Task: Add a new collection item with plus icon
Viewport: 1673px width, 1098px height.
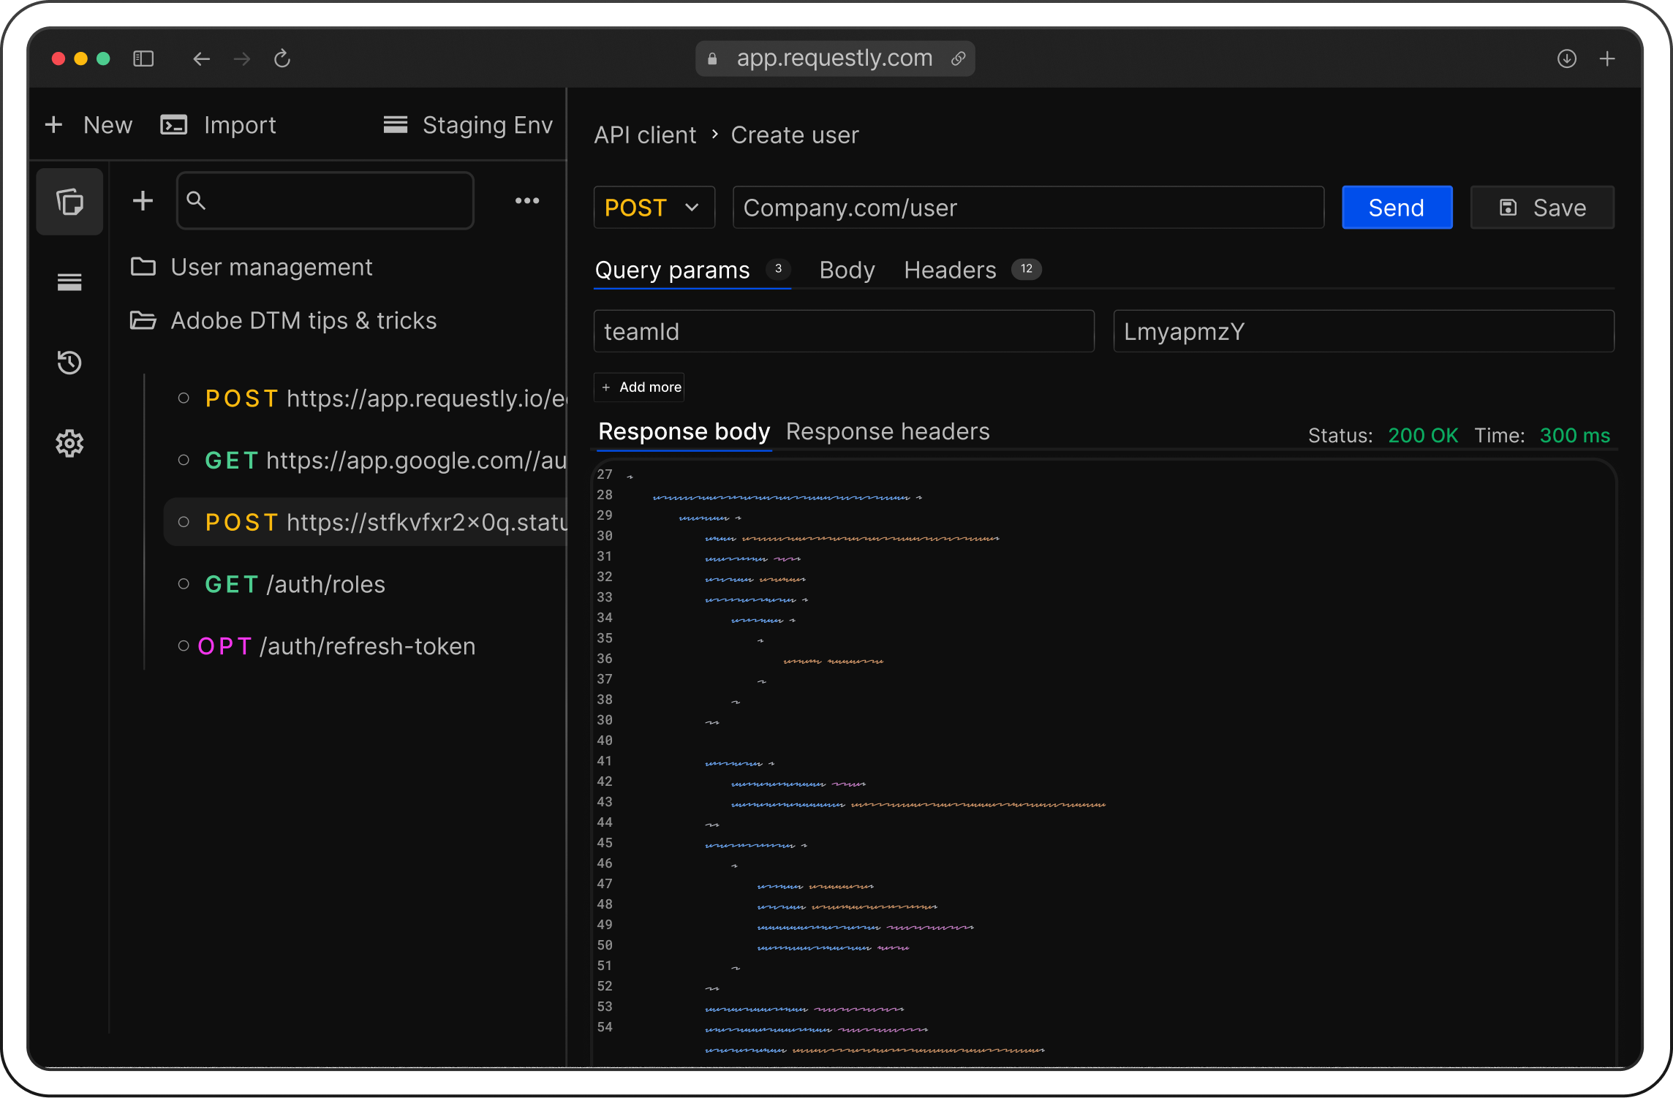Action: point(143,200)
